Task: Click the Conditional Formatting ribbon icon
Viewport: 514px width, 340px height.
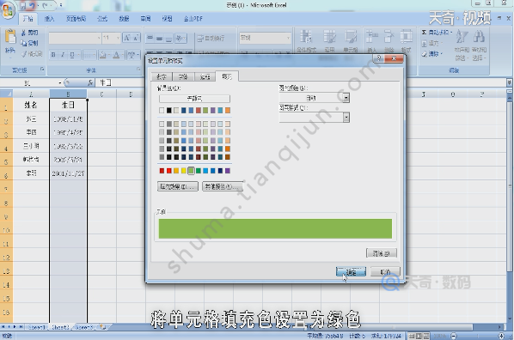Action: pos(306,41)
